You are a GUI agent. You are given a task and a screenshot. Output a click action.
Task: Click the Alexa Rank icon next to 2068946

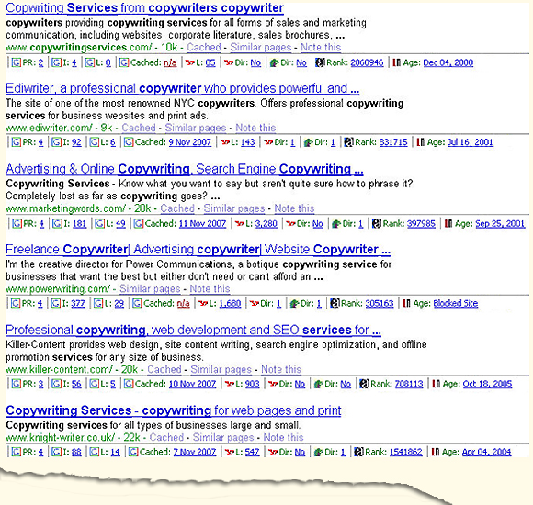pyautogui.click(x=320, y=62)
